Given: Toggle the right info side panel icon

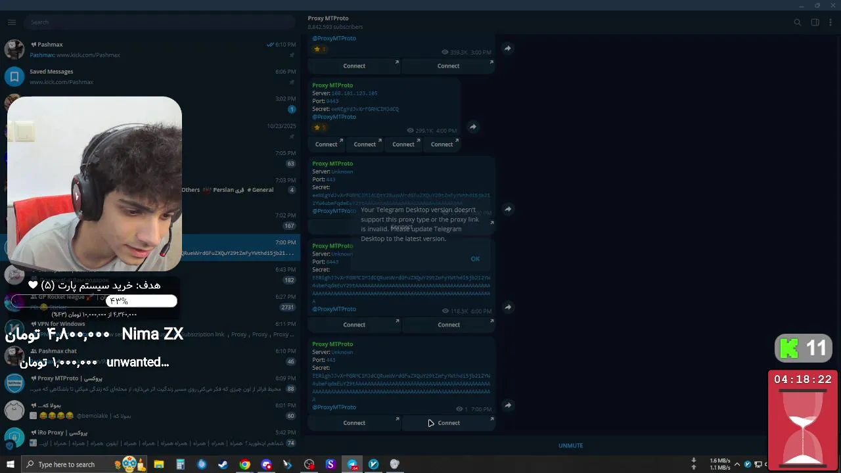Looking at the screenshot, I should point(815,22).
